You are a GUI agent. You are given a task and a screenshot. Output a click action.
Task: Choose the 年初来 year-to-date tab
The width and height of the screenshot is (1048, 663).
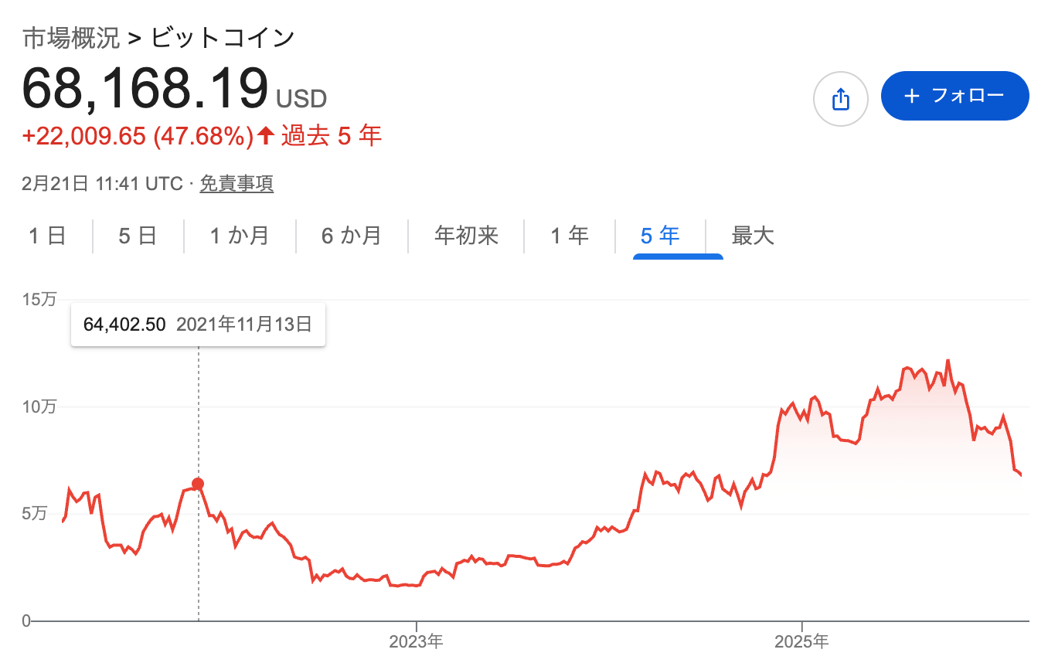pyautogui.click(x=466, y=236)
